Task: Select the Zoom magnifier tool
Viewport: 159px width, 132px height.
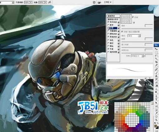Action: [x=157, y=120]
